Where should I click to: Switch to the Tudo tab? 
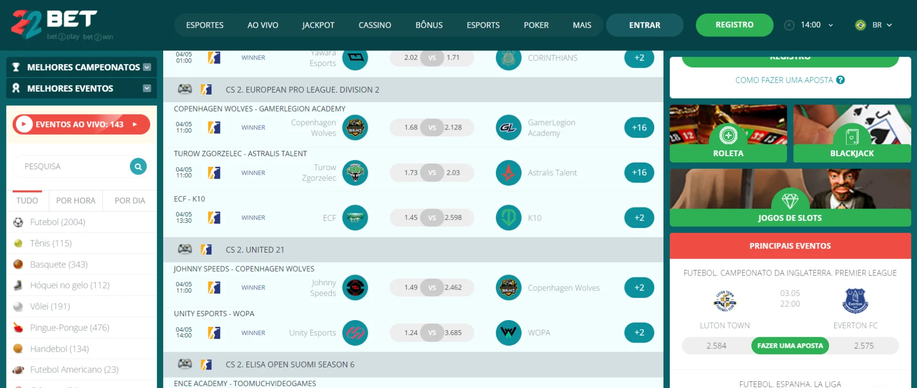pos(27,201)
